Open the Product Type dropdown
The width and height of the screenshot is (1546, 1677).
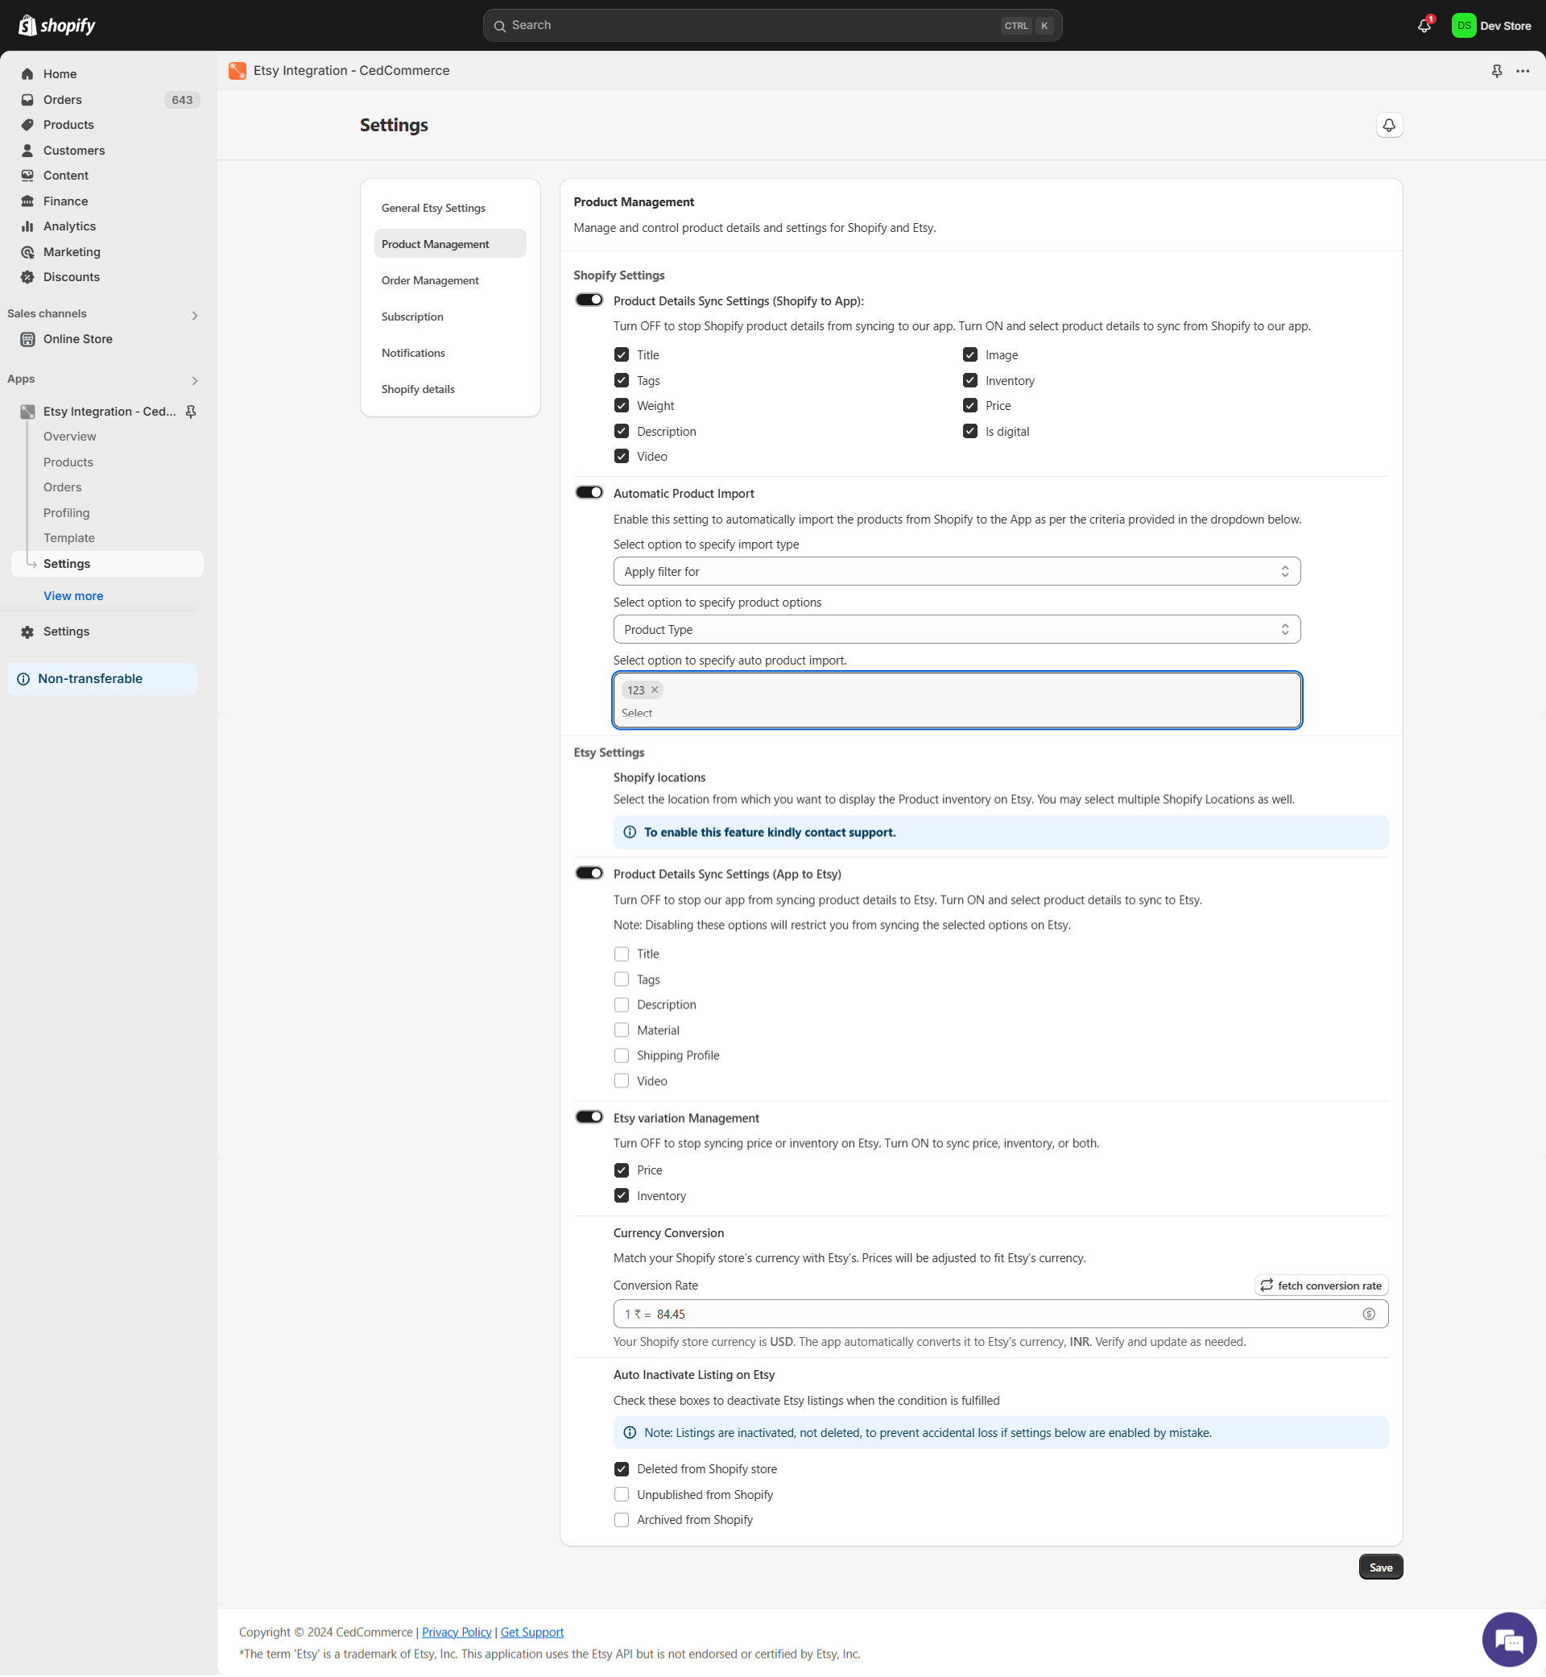(x=957, y=629)
